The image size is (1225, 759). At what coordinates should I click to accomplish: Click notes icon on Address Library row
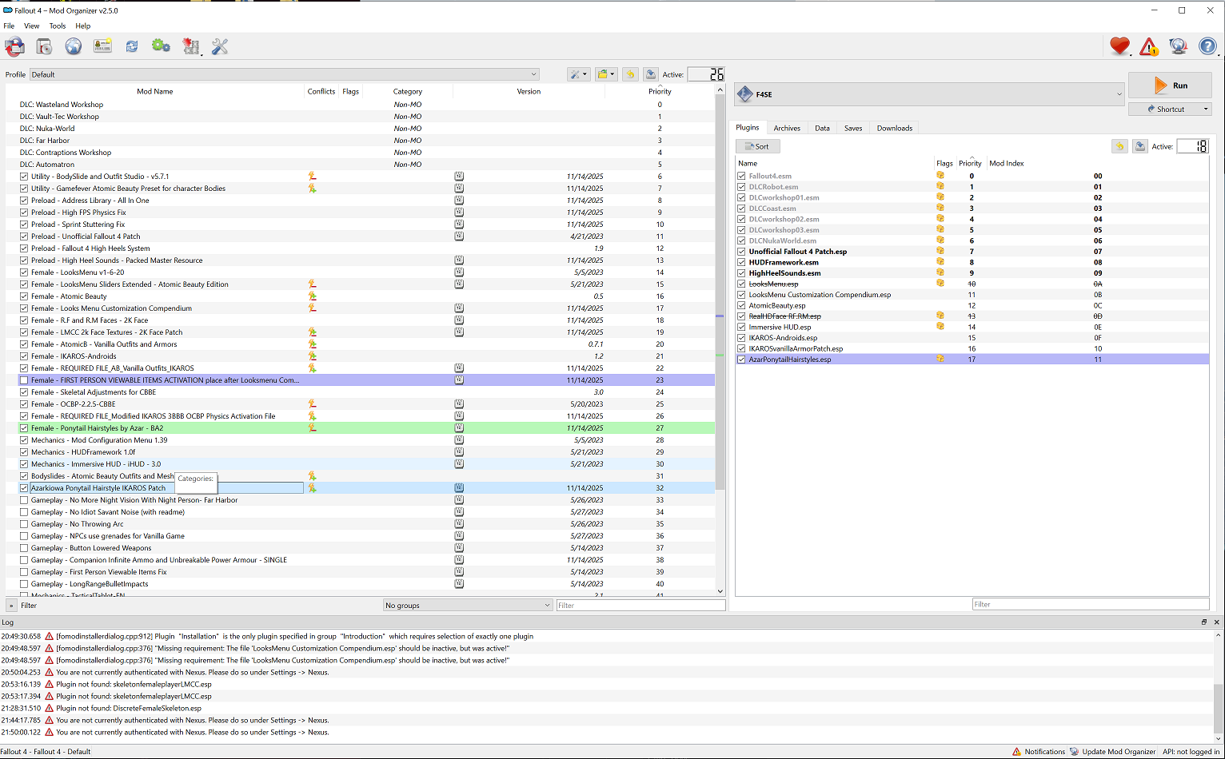(x=459, y=201)
